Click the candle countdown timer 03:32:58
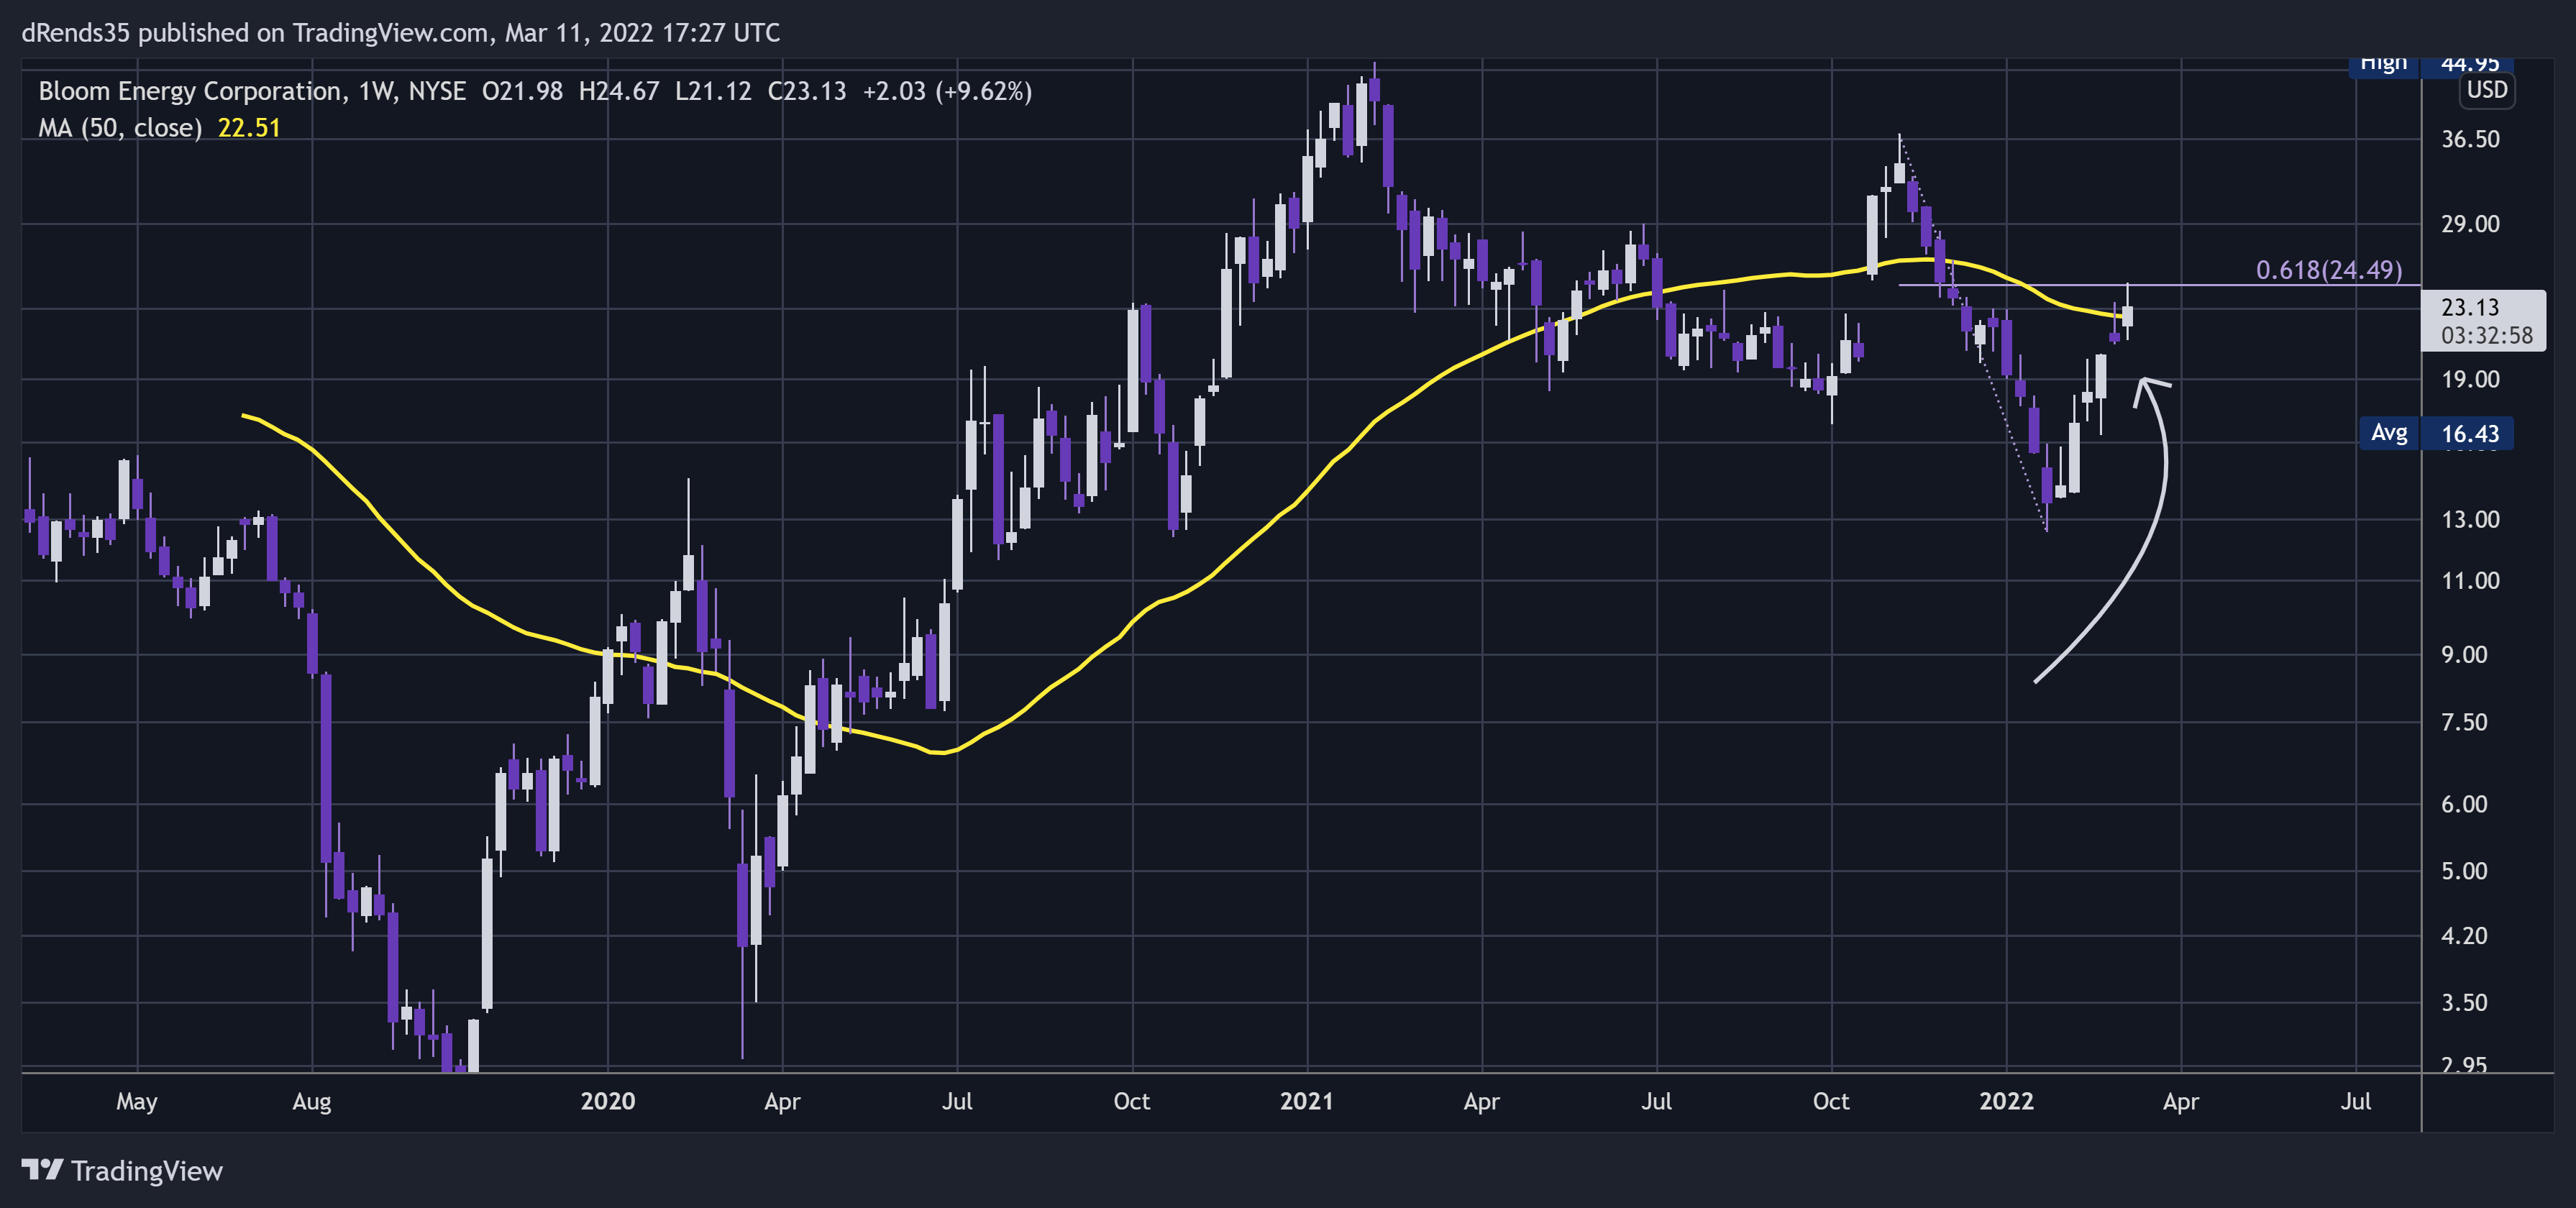 2487,336
